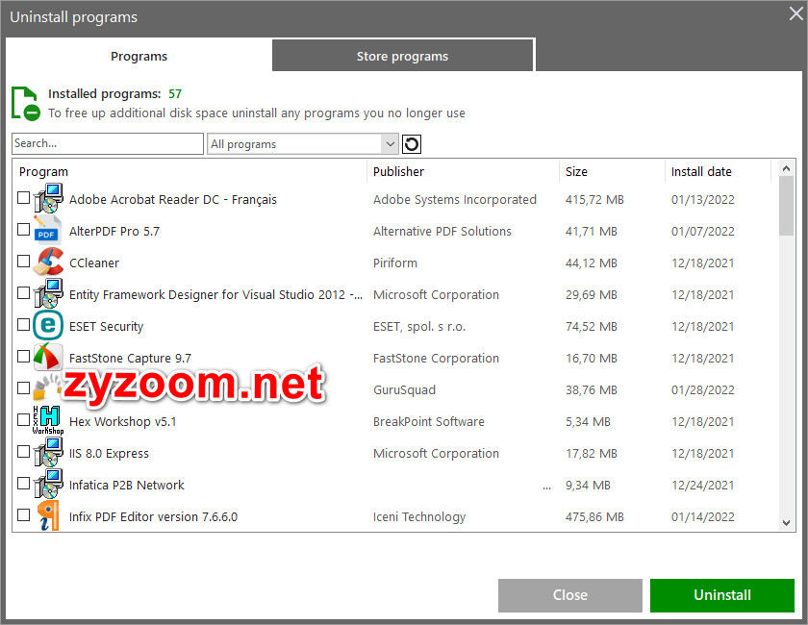Click publisher BreakPoint Software
This screenshot has height=625, width=808.
coord(429,421)
